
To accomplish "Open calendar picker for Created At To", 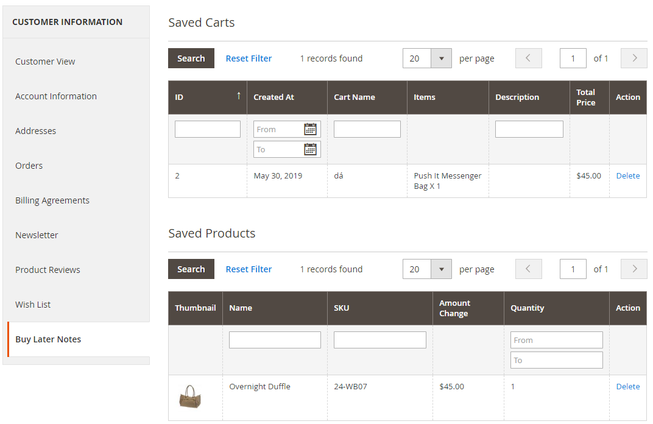I will tap(310, 149).
